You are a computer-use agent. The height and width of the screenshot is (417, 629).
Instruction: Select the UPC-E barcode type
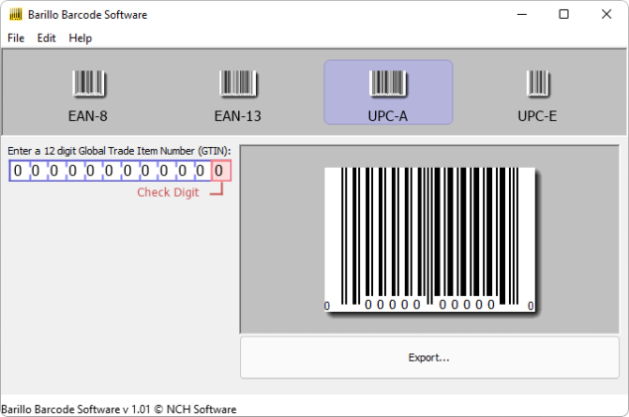click(x=537, y=93)
